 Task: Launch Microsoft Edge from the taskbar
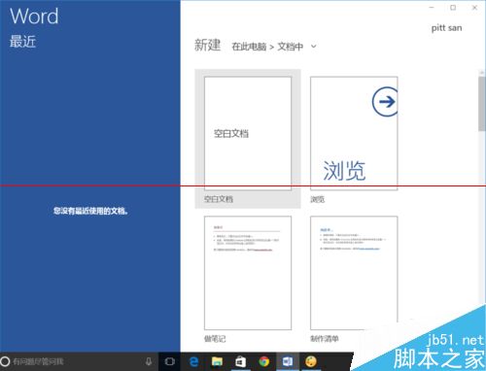[x=193, y=361]
